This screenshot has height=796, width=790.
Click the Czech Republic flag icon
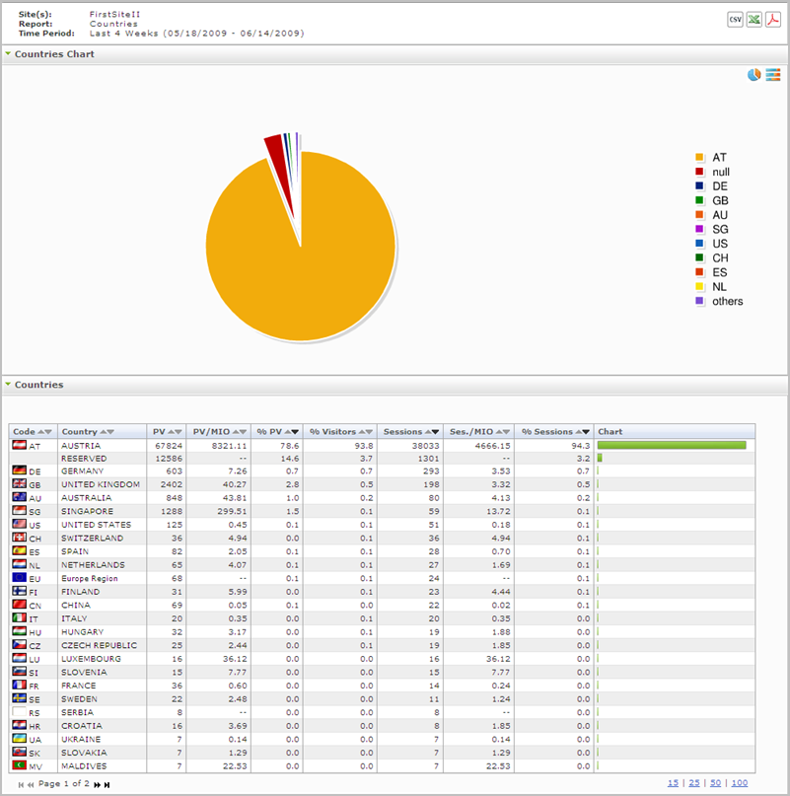[20, 645]
